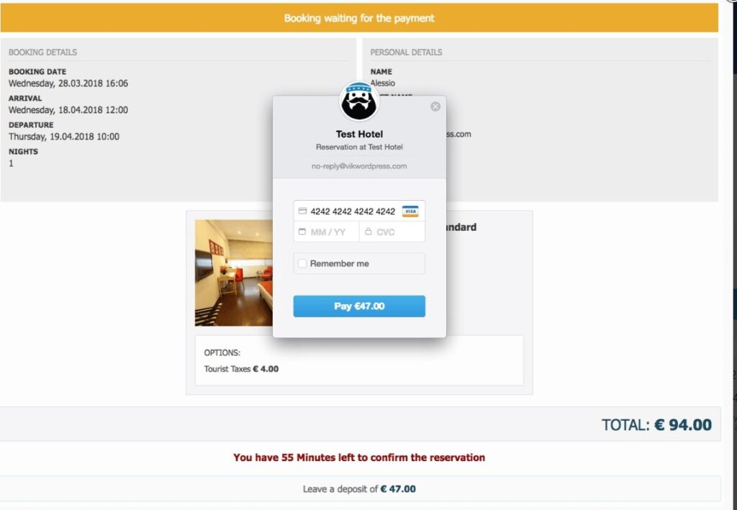This screenshot has height=510, width=737.
Task: Click the Test Hotel title in popup
Action: coord(359,135)
